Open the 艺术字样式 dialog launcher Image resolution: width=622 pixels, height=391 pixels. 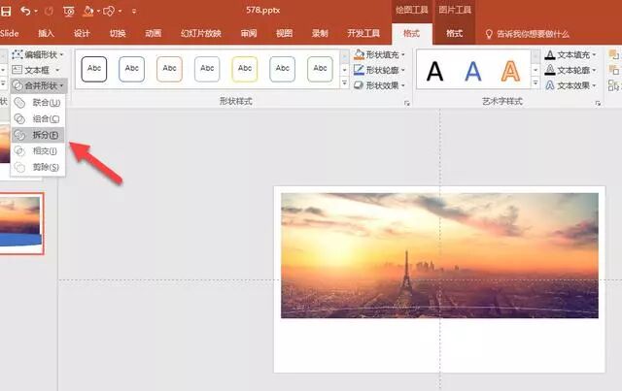[598, 103]
